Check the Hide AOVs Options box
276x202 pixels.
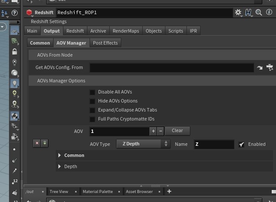[92, 101]
